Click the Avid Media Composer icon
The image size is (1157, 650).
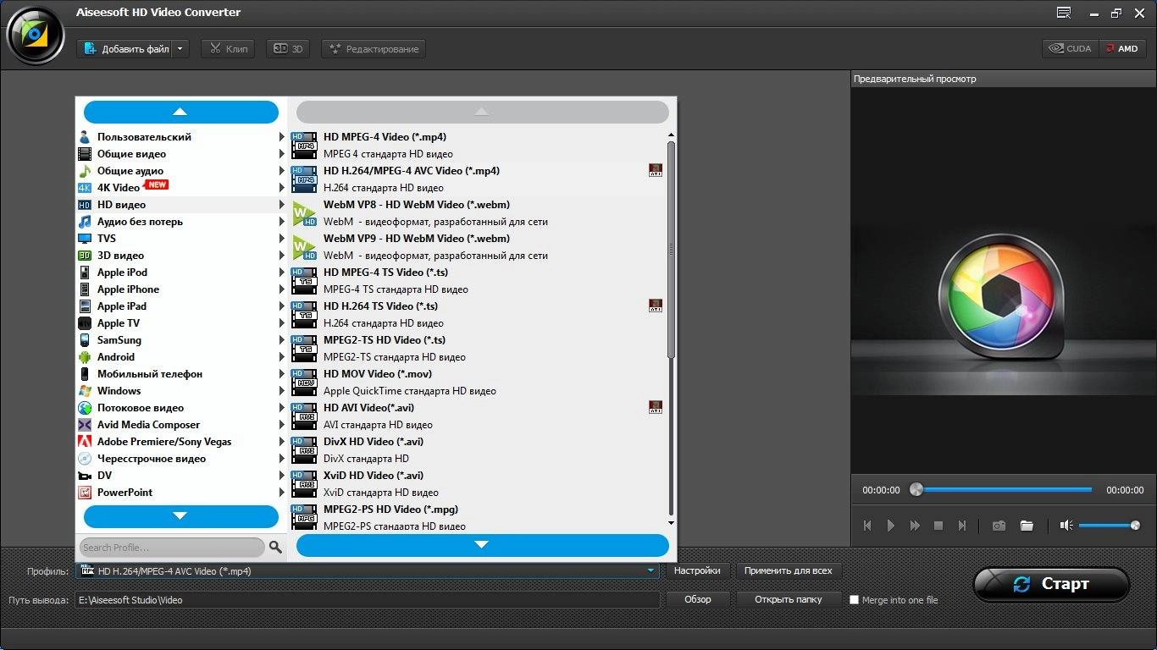tap(85, 425)
